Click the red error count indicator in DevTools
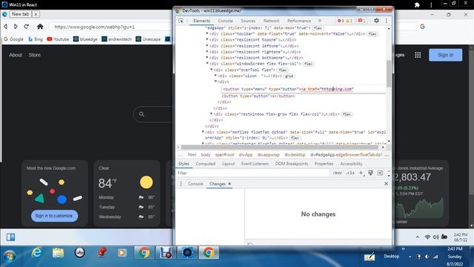The image size is (474, 267). click(341, 21)
